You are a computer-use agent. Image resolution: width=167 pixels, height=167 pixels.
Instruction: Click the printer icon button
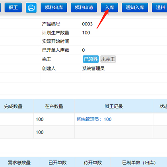point(31,8)
